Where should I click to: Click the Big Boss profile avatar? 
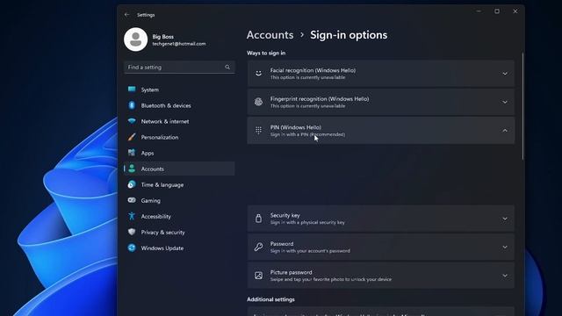(x=135, y=39)
